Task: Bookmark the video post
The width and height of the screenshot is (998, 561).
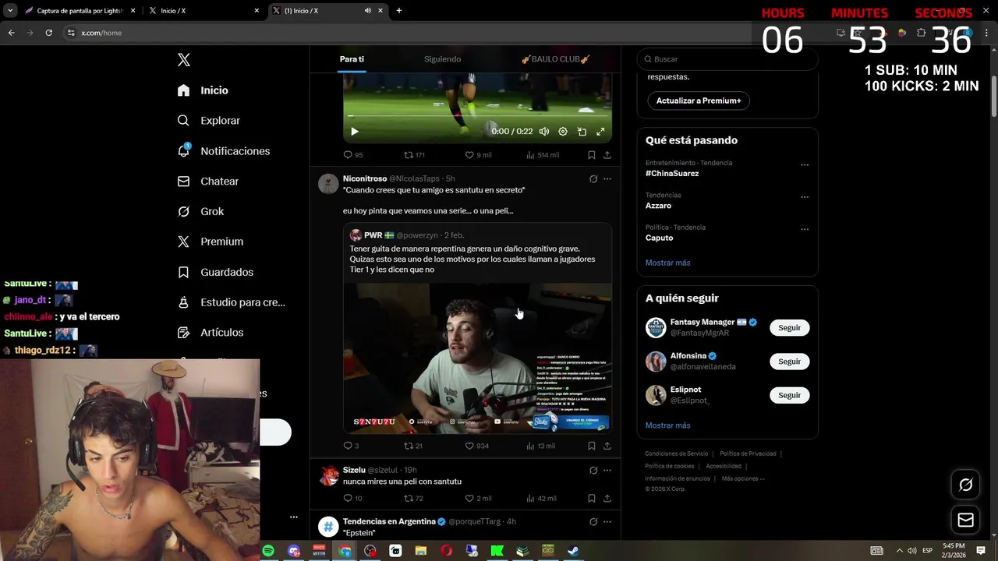Action: pos(592,155)
